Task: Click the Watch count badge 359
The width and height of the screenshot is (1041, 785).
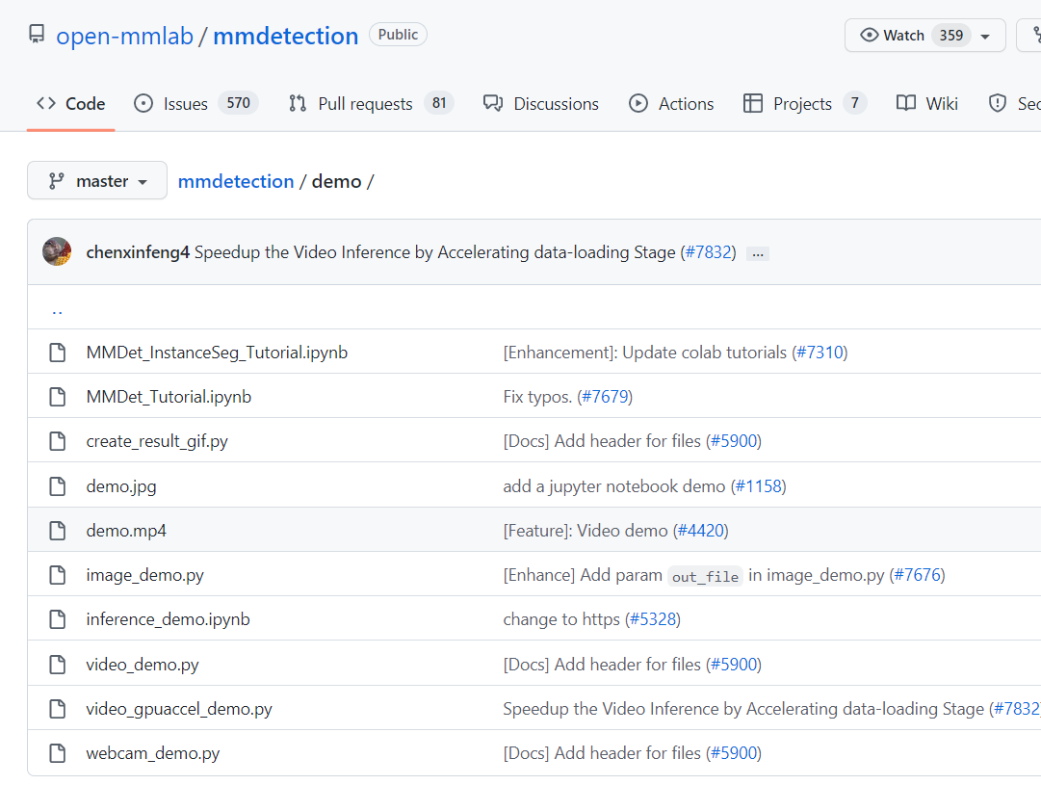Action: tap(950, 36)
